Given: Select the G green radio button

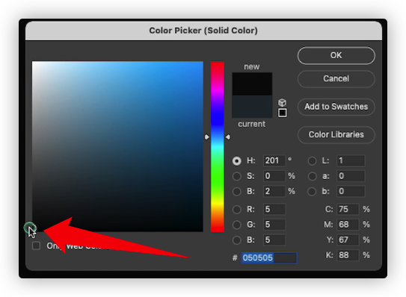Looking at the screenshot, I should [236, 225].
